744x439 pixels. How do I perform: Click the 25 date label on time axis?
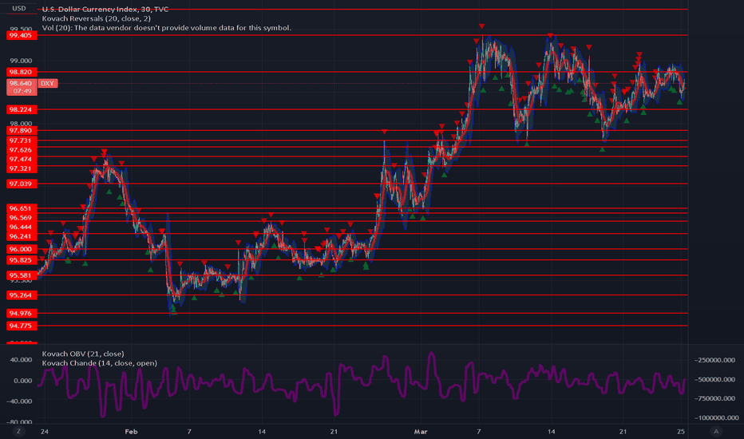(x=681, y=431)
